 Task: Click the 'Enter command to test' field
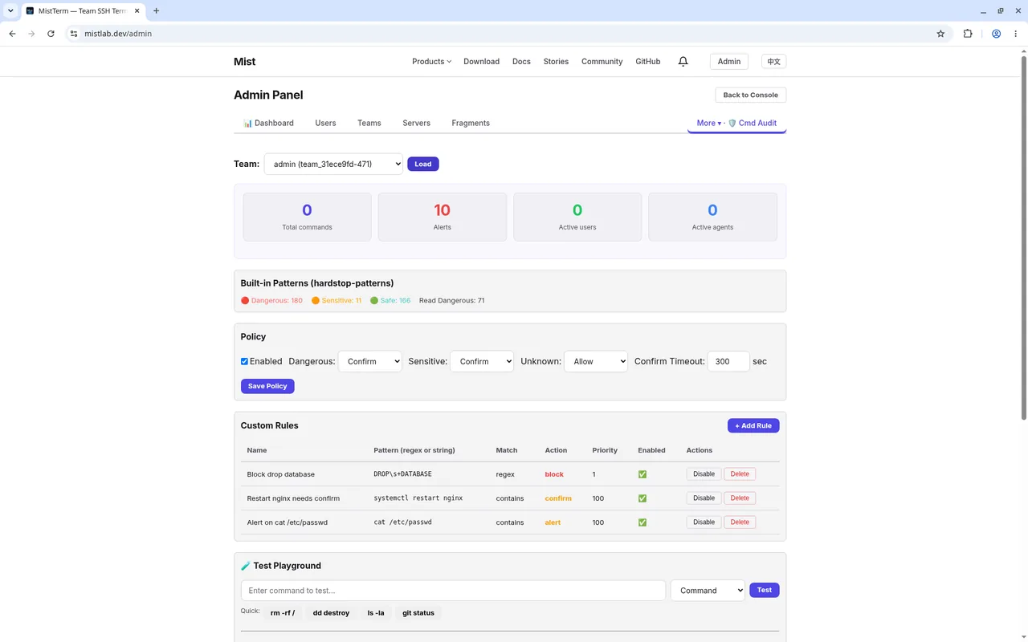point(453,591)
